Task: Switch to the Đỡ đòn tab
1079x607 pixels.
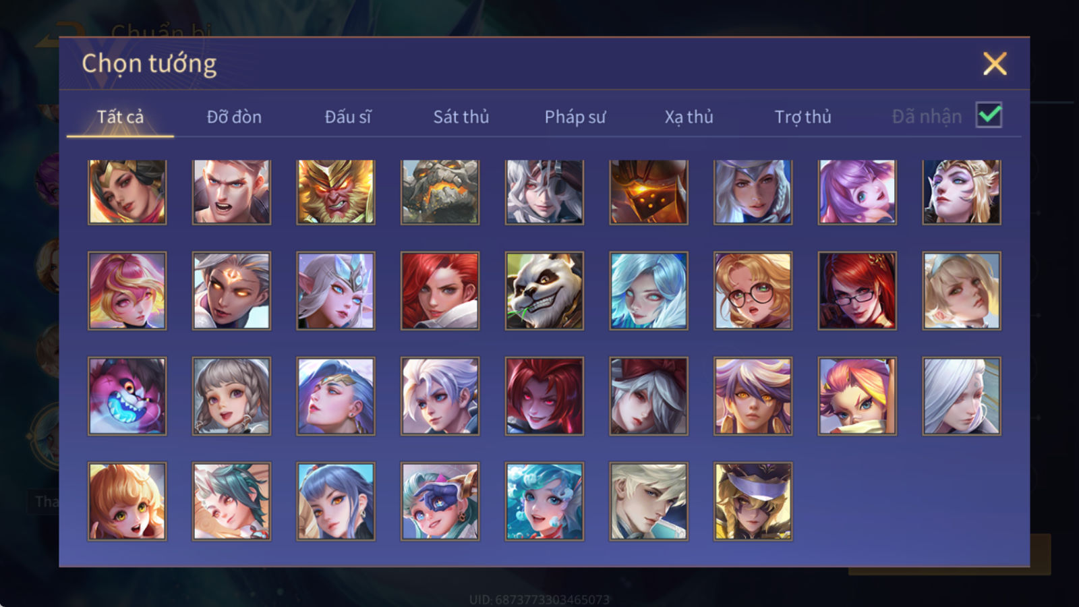Action: [x=234, y=117]
